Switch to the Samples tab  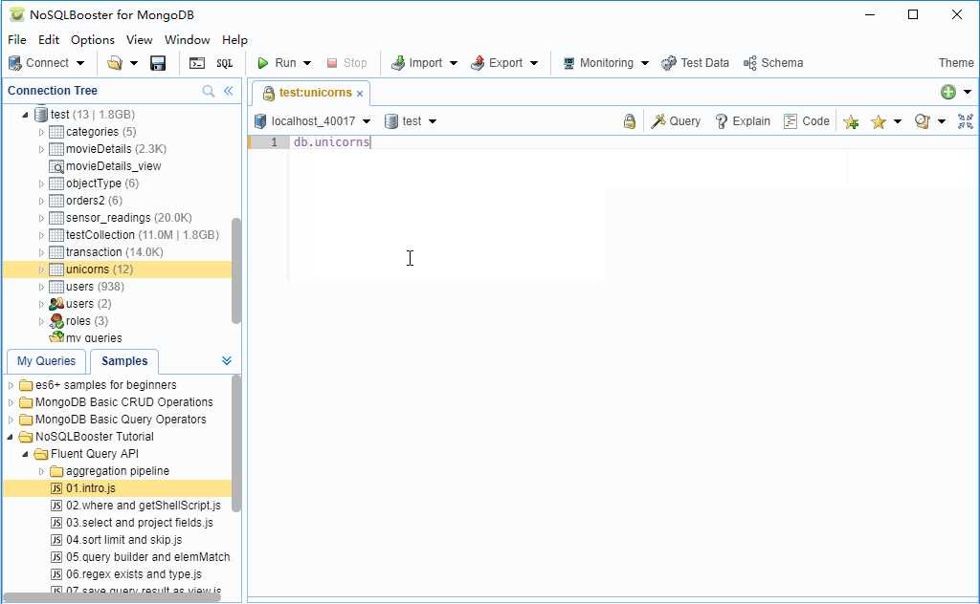tap(124, 361)
